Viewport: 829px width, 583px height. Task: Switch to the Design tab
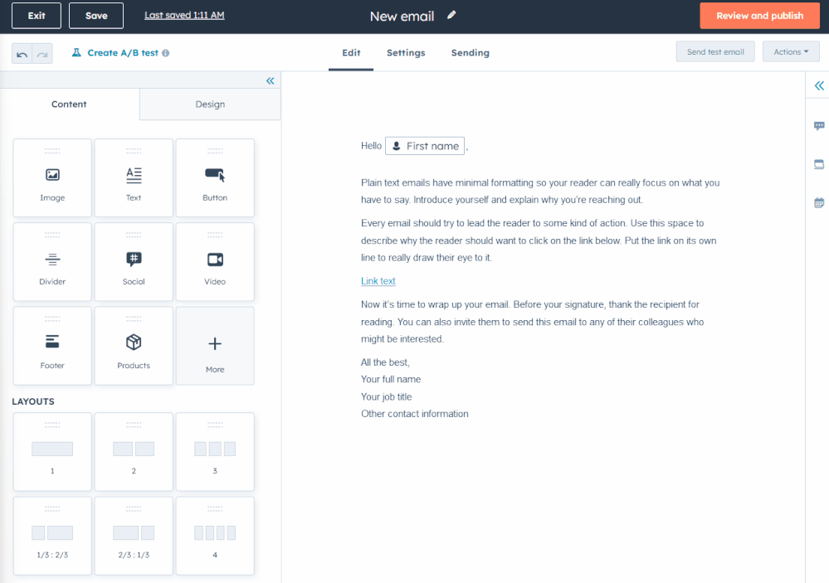coord(210,104)
